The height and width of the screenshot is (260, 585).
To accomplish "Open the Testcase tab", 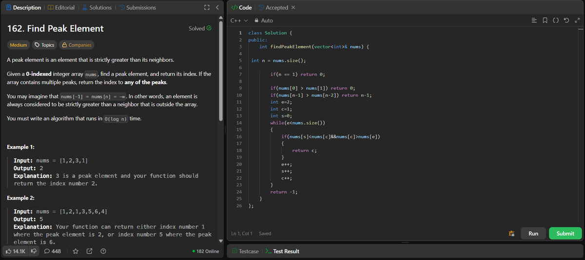I will pos(245,251).
